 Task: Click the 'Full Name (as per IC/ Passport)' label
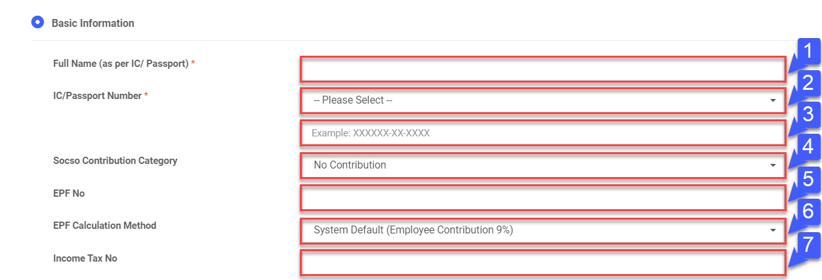click(121, 64)
